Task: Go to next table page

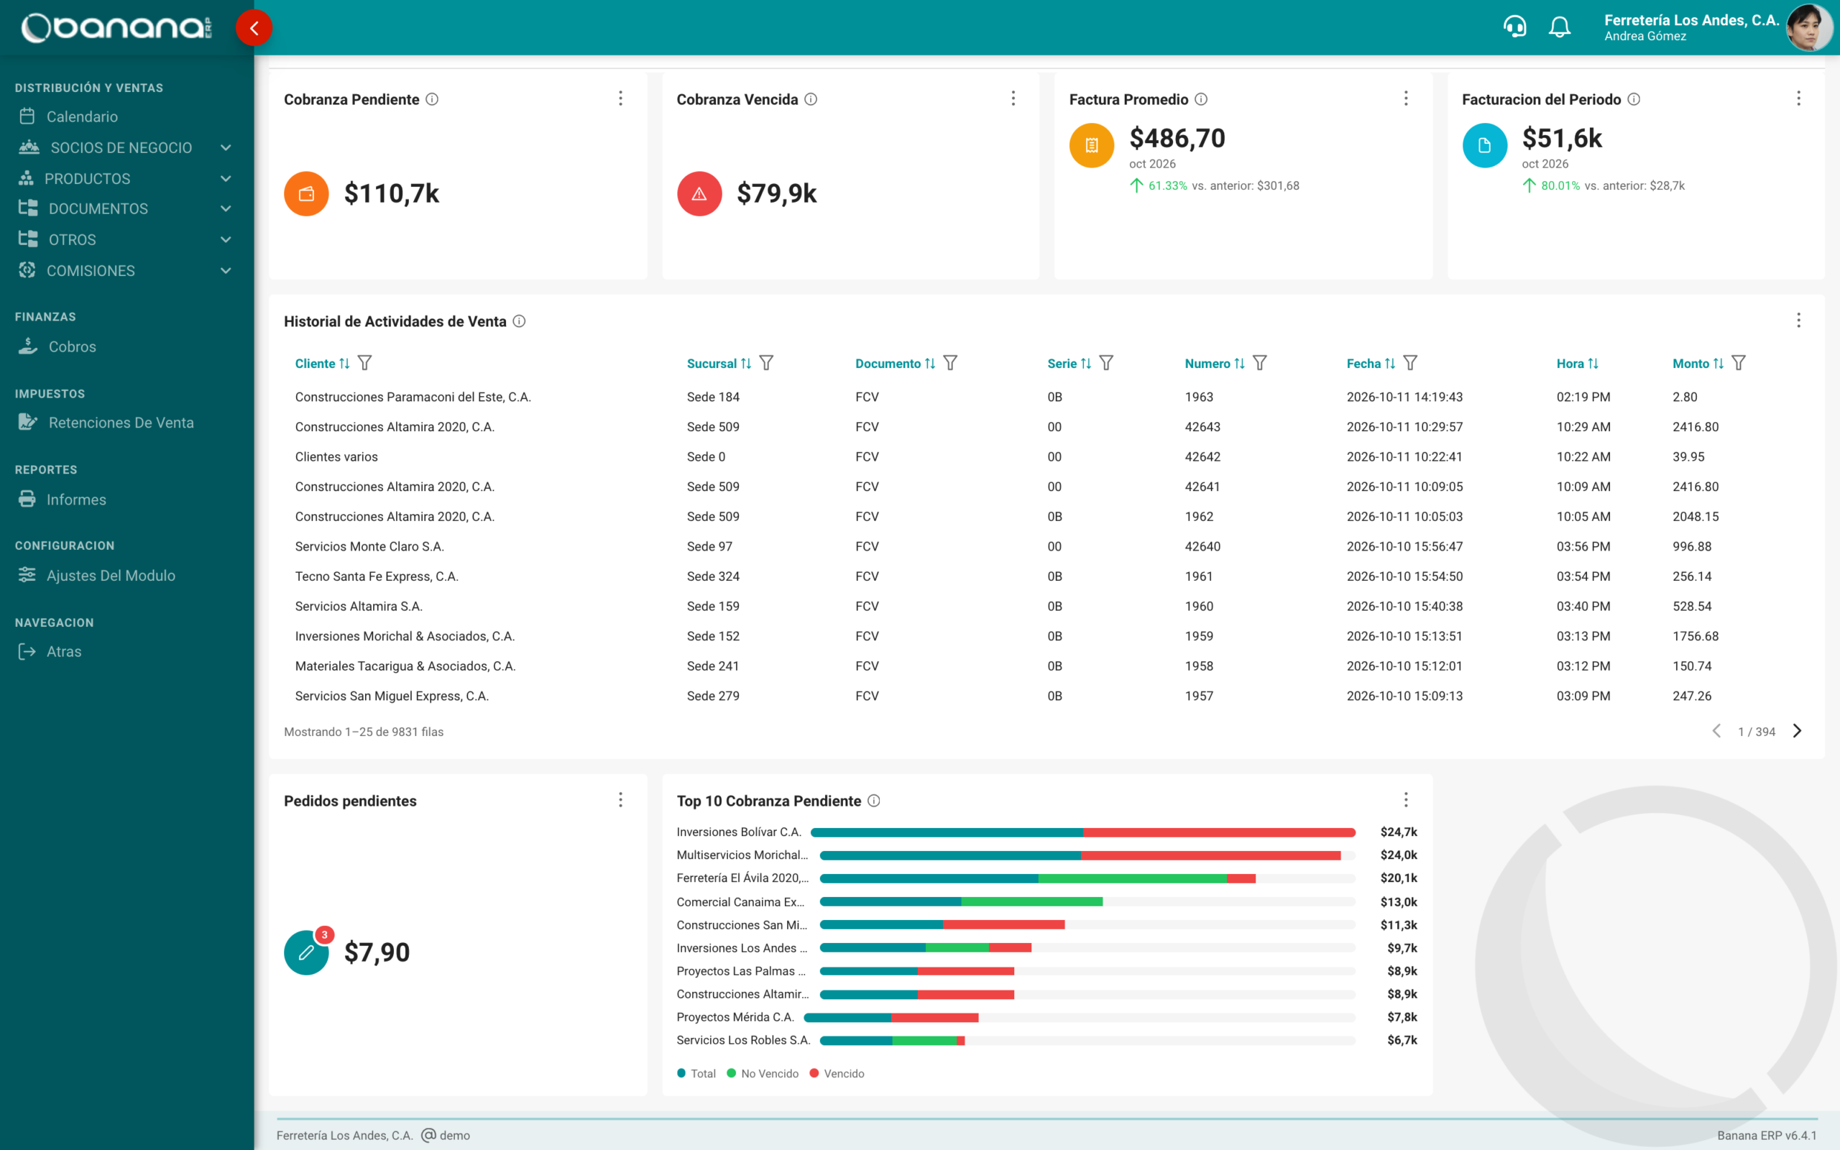Action: [x=1798, y=731]
